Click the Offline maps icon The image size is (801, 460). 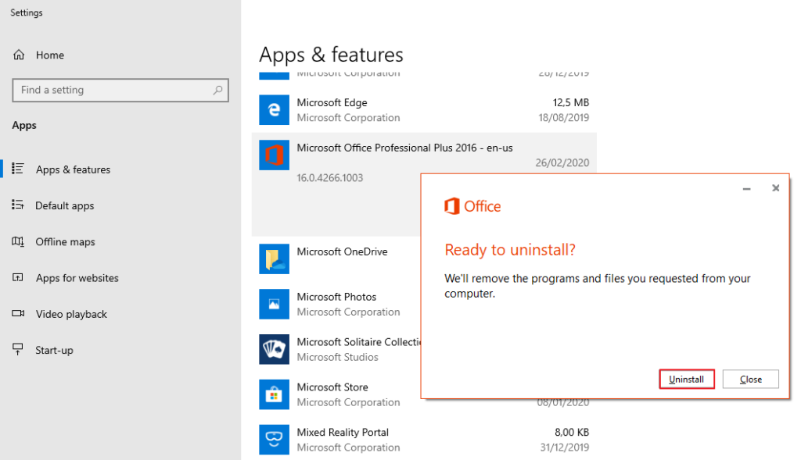17,241
